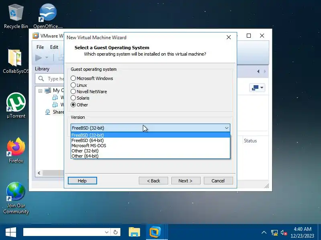Click VMware tab scroll left arrow

(x=258, y=71)
